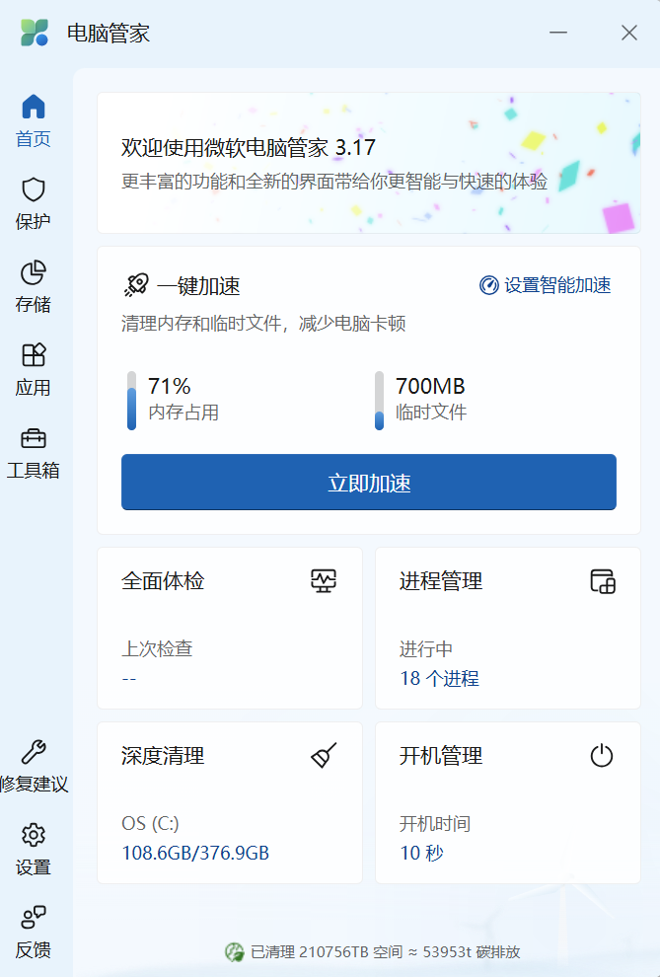
Task: Click the rocket icon beside 一键加速
Action: (136, 285)
